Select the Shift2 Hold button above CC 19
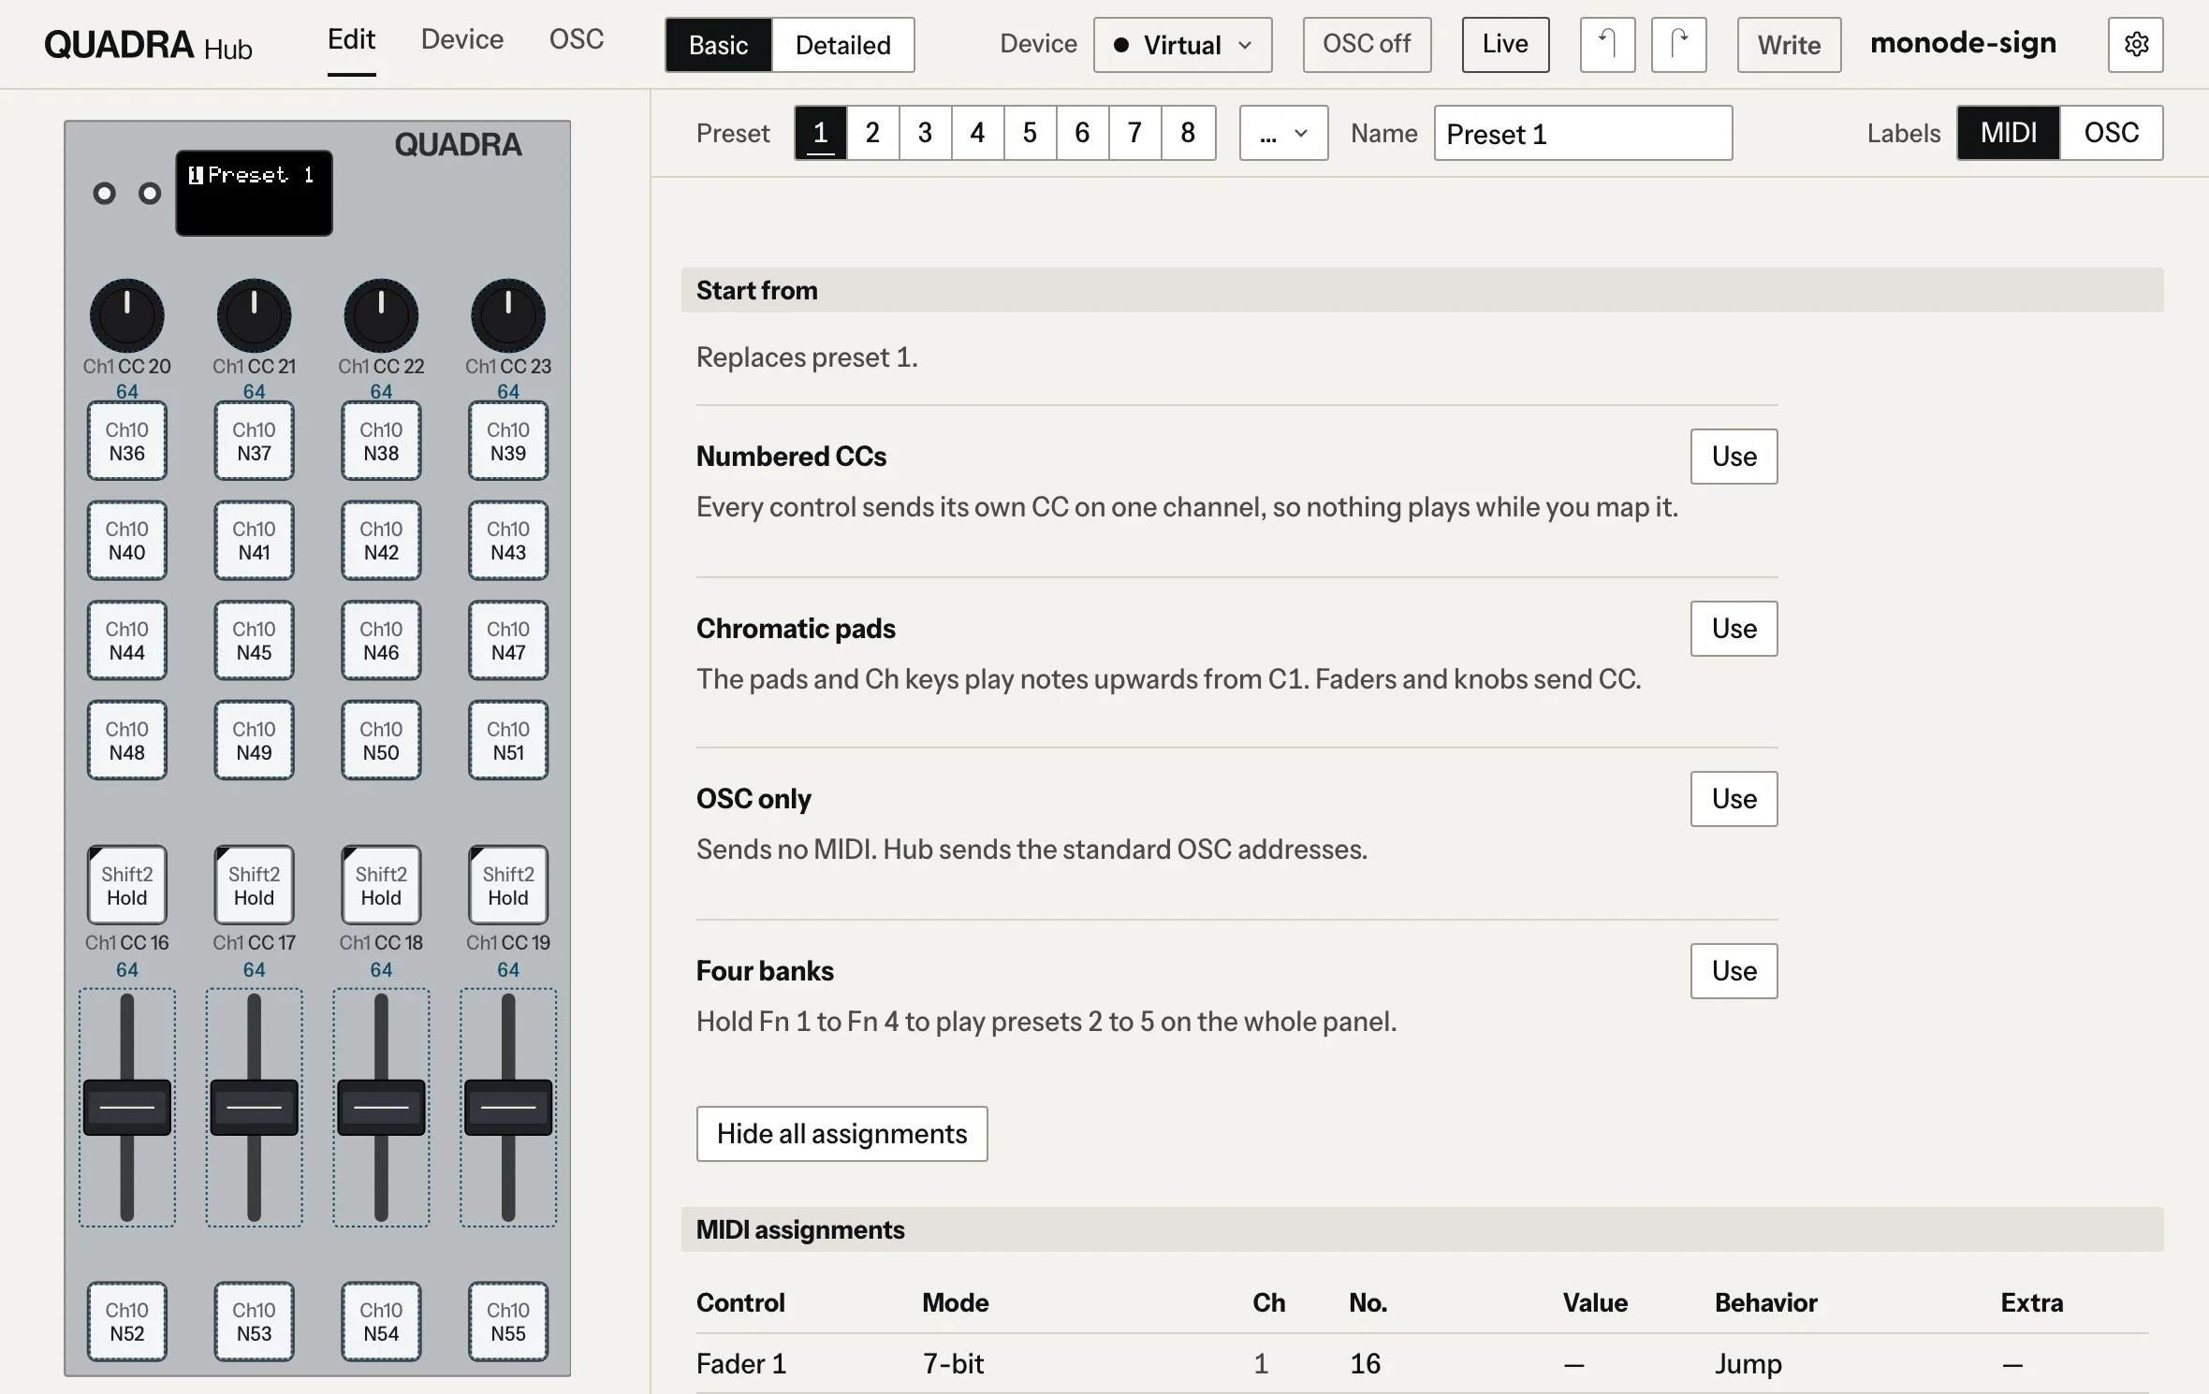 pos(508,885)
